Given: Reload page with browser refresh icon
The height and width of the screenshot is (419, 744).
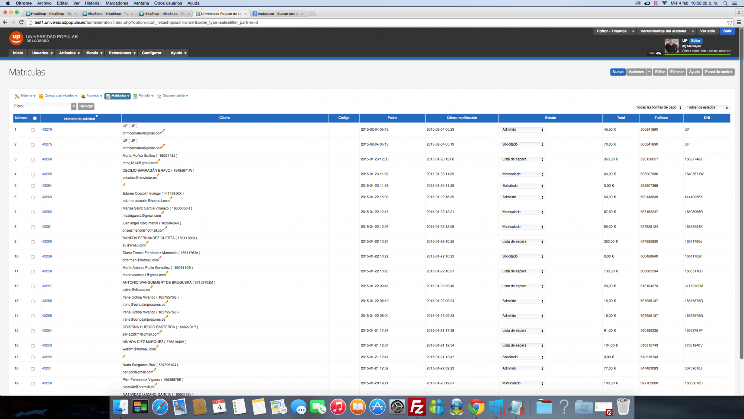Looking at the screenshot, I should coord(21,22).
